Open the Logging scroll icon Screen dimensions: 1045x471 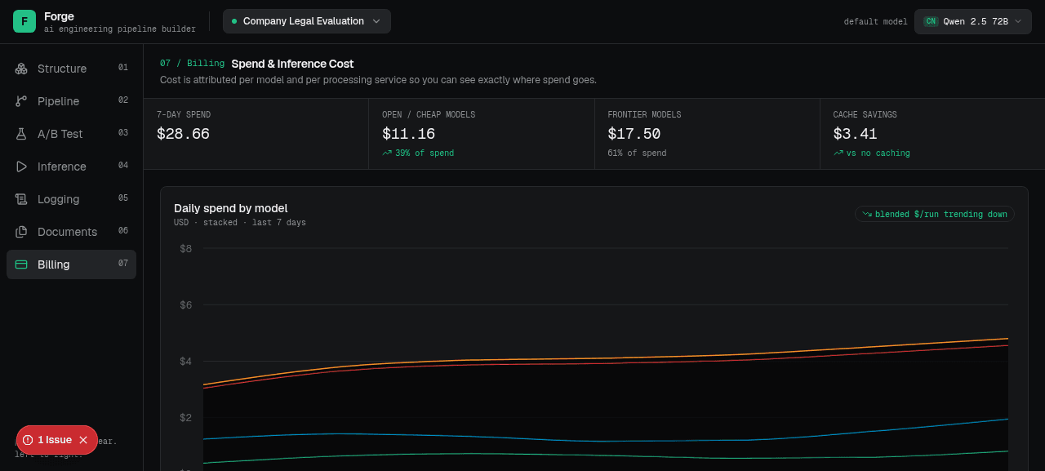coord(21,199)
